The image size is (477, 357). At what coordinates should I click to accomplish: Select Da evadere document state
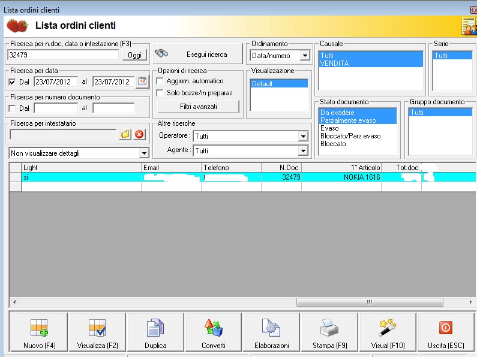(x=358, y=113)
